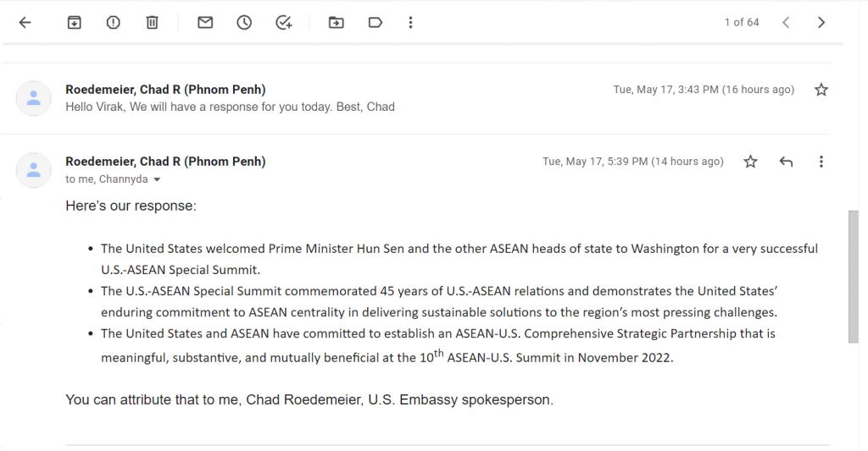The width and height of the screenshot is (868, 451).
Task: Mark email as unread
Action: coord(205,23)
